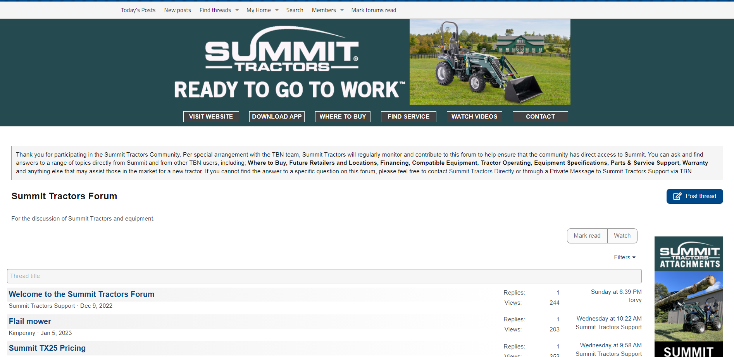Click the 244 views count
This screenshot has height=357, width=734.
coord(554,303)
